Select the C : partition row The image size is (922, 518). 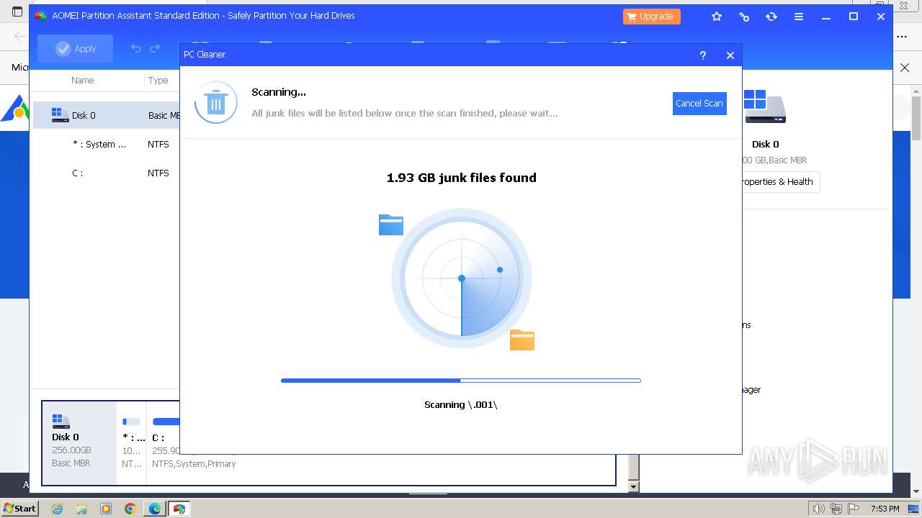click(x=107, y=173)
